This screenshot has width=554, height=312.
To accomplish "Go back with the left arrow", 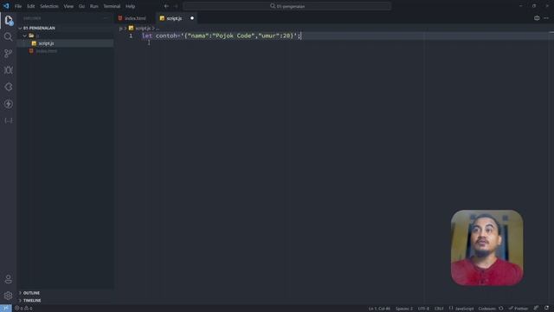I will 166,6.
